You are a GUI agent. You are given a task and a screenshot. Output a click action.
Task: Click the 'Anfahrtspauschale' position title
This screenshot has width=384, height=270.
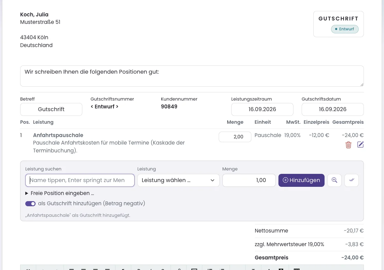pos(58,135)
